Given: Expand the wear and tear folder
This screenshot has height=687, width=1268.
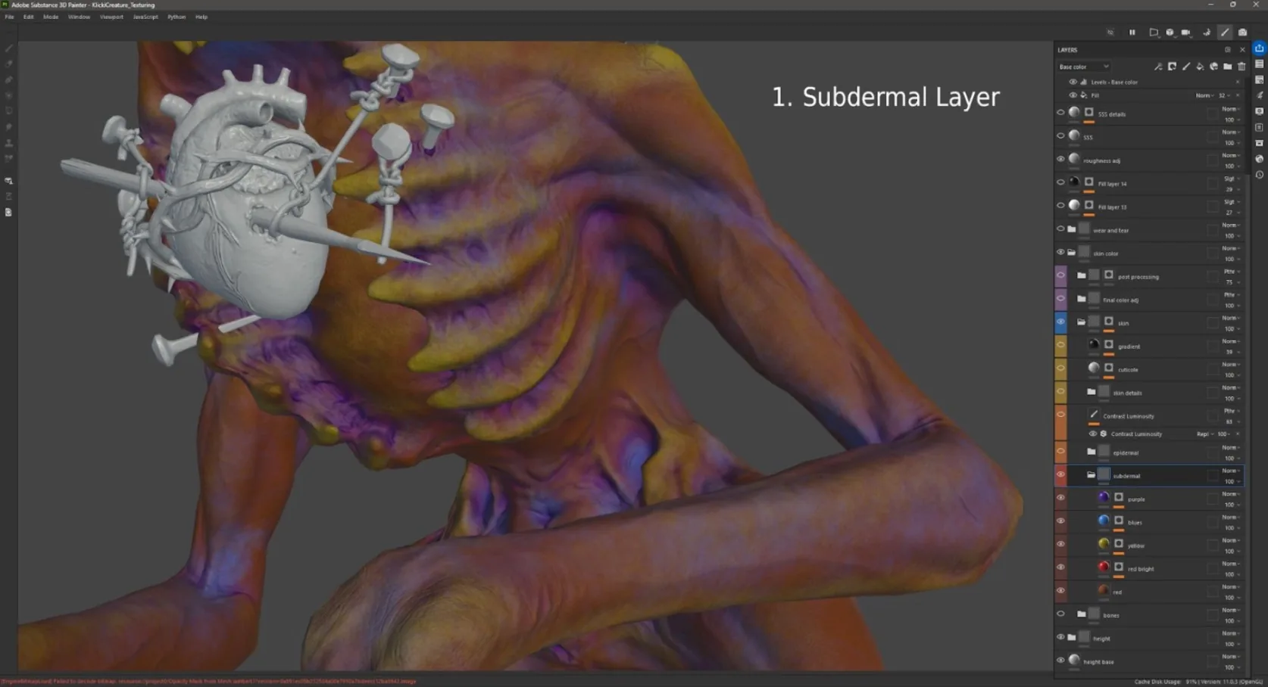Looking at the screenshot, I should tap(1071, 229).
